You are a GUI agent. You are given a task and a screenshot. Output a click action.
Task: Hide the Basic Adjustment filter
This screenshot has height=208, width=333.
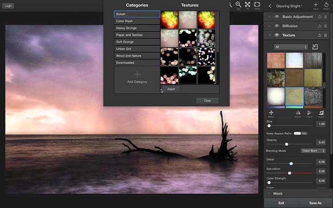(x=277, y=16)
